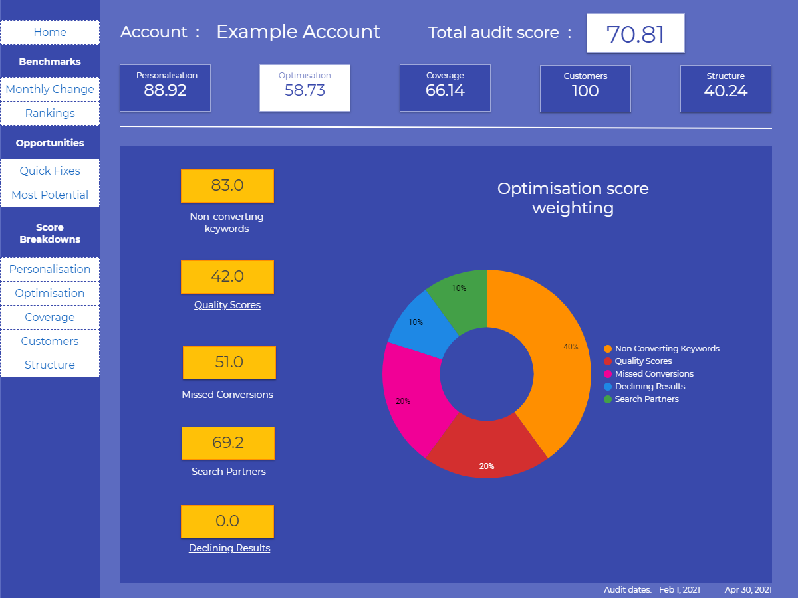Viewport: 798px width, 598px height.
Task: Select Optimisation in the sidebar
Action: [50, 293]
